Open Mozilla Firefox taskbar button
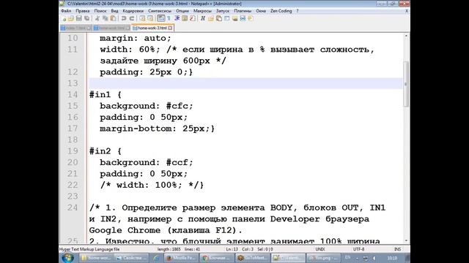This screenshot has width=469, height=263. click(x=182, y=258)
